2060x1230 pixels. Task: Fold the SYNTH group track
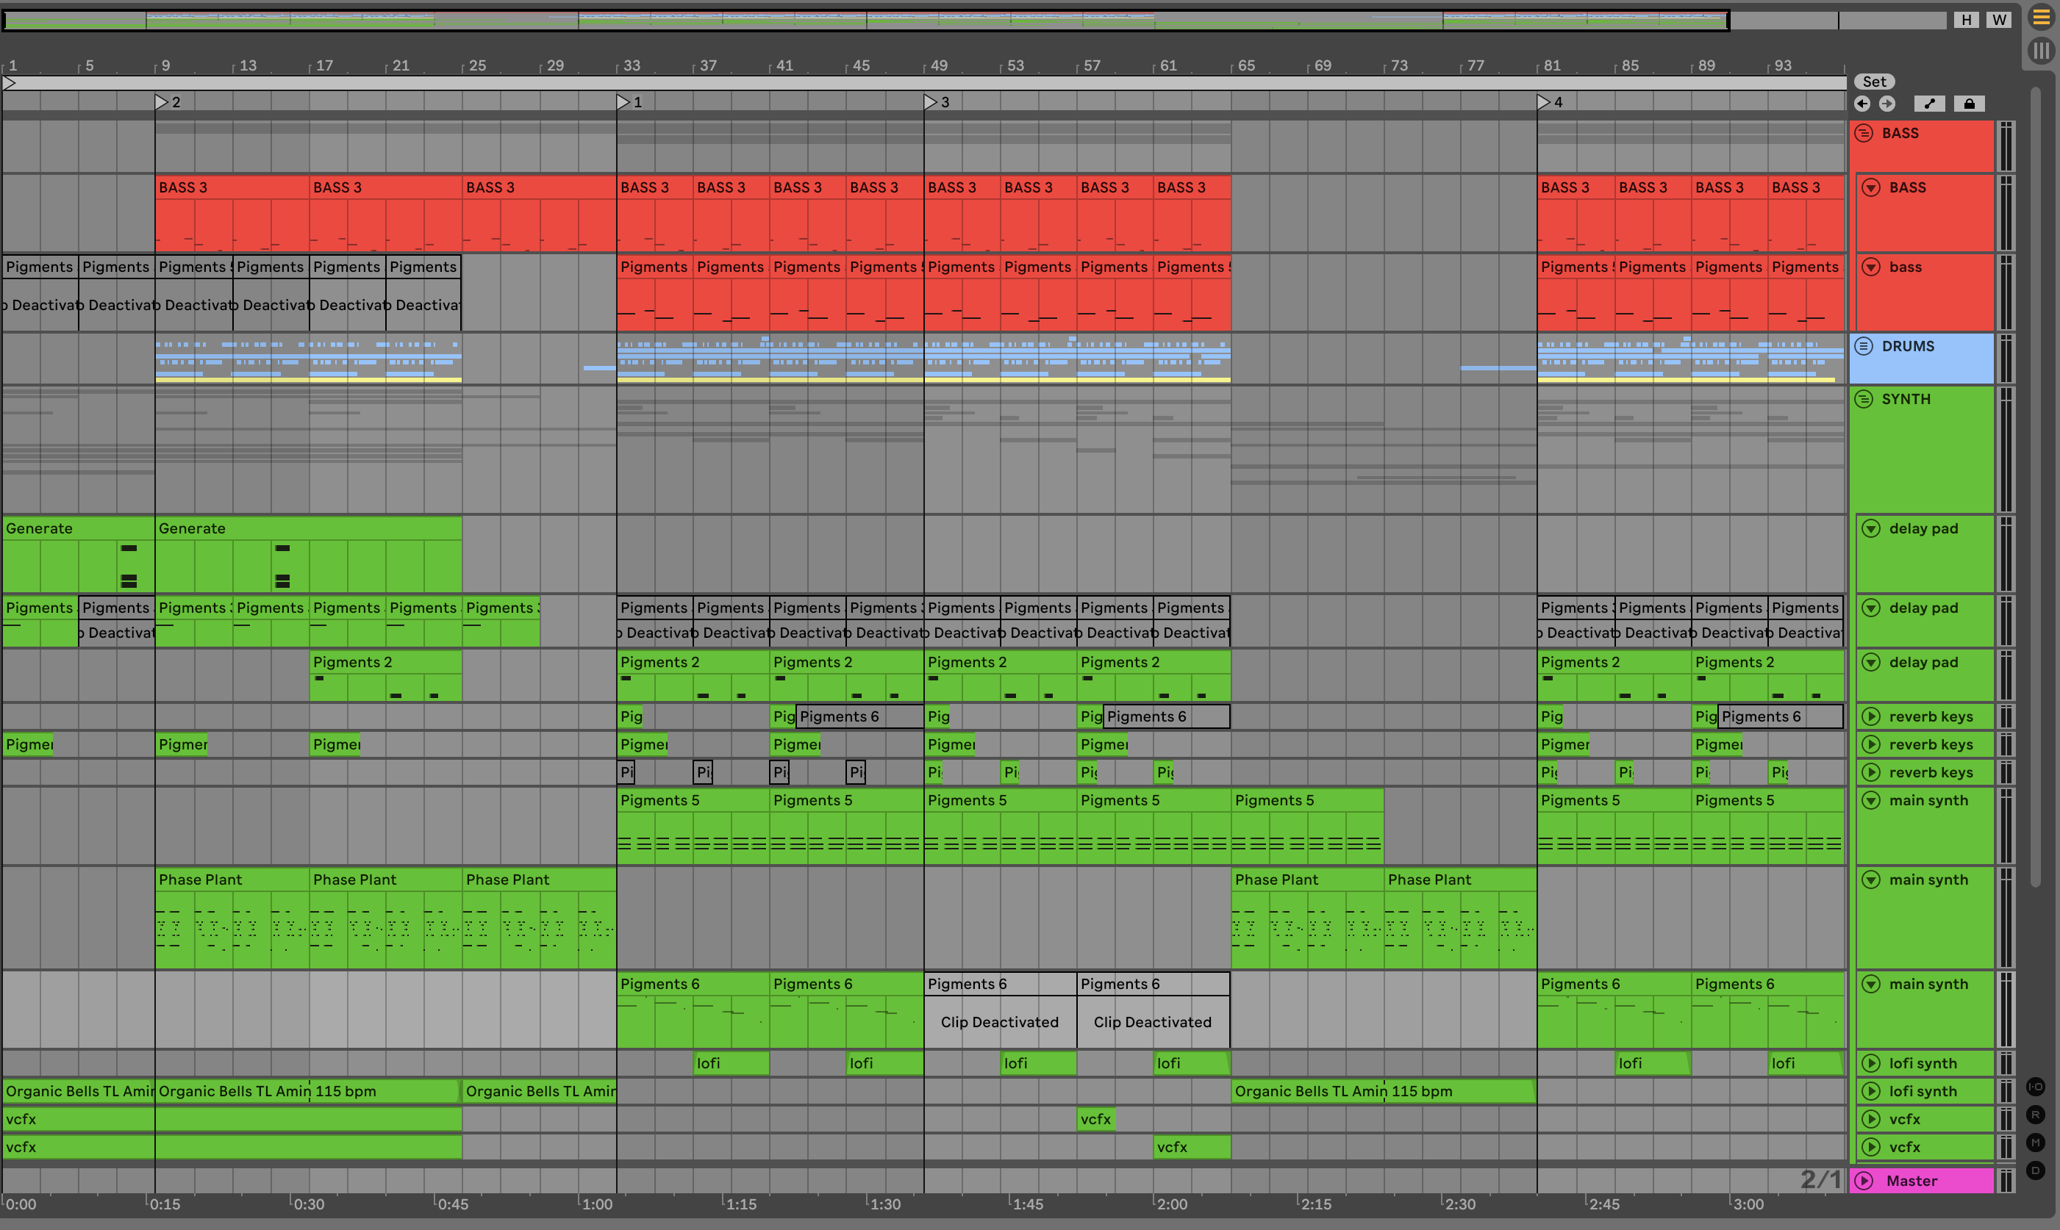pos(1864,399)
